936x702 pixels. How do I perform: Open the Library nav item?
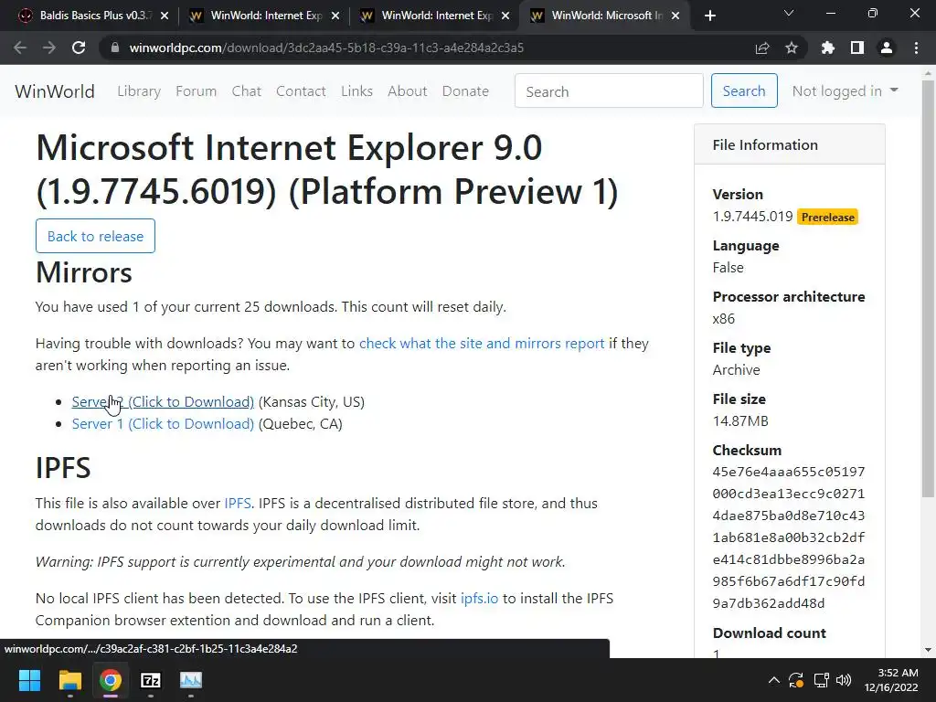139,91
